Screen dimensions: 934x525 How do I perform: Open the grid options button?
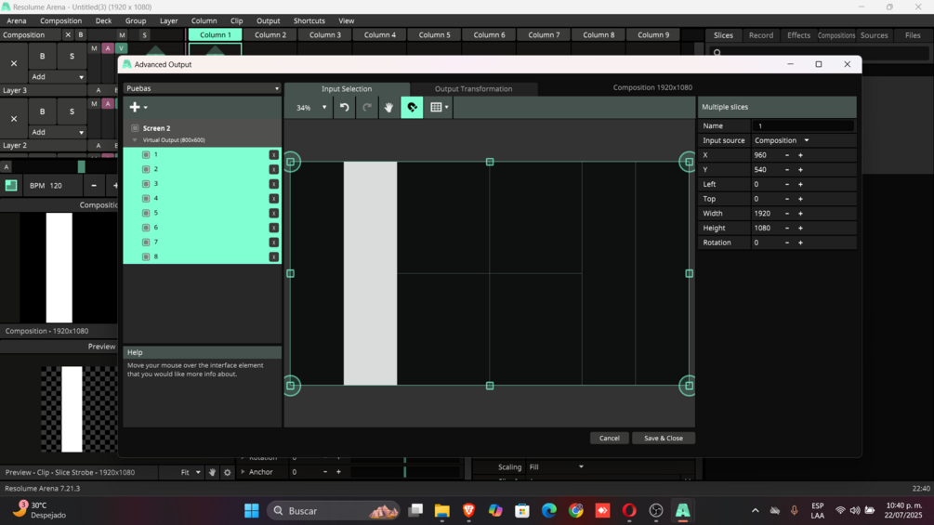click(x=439, y=107)
